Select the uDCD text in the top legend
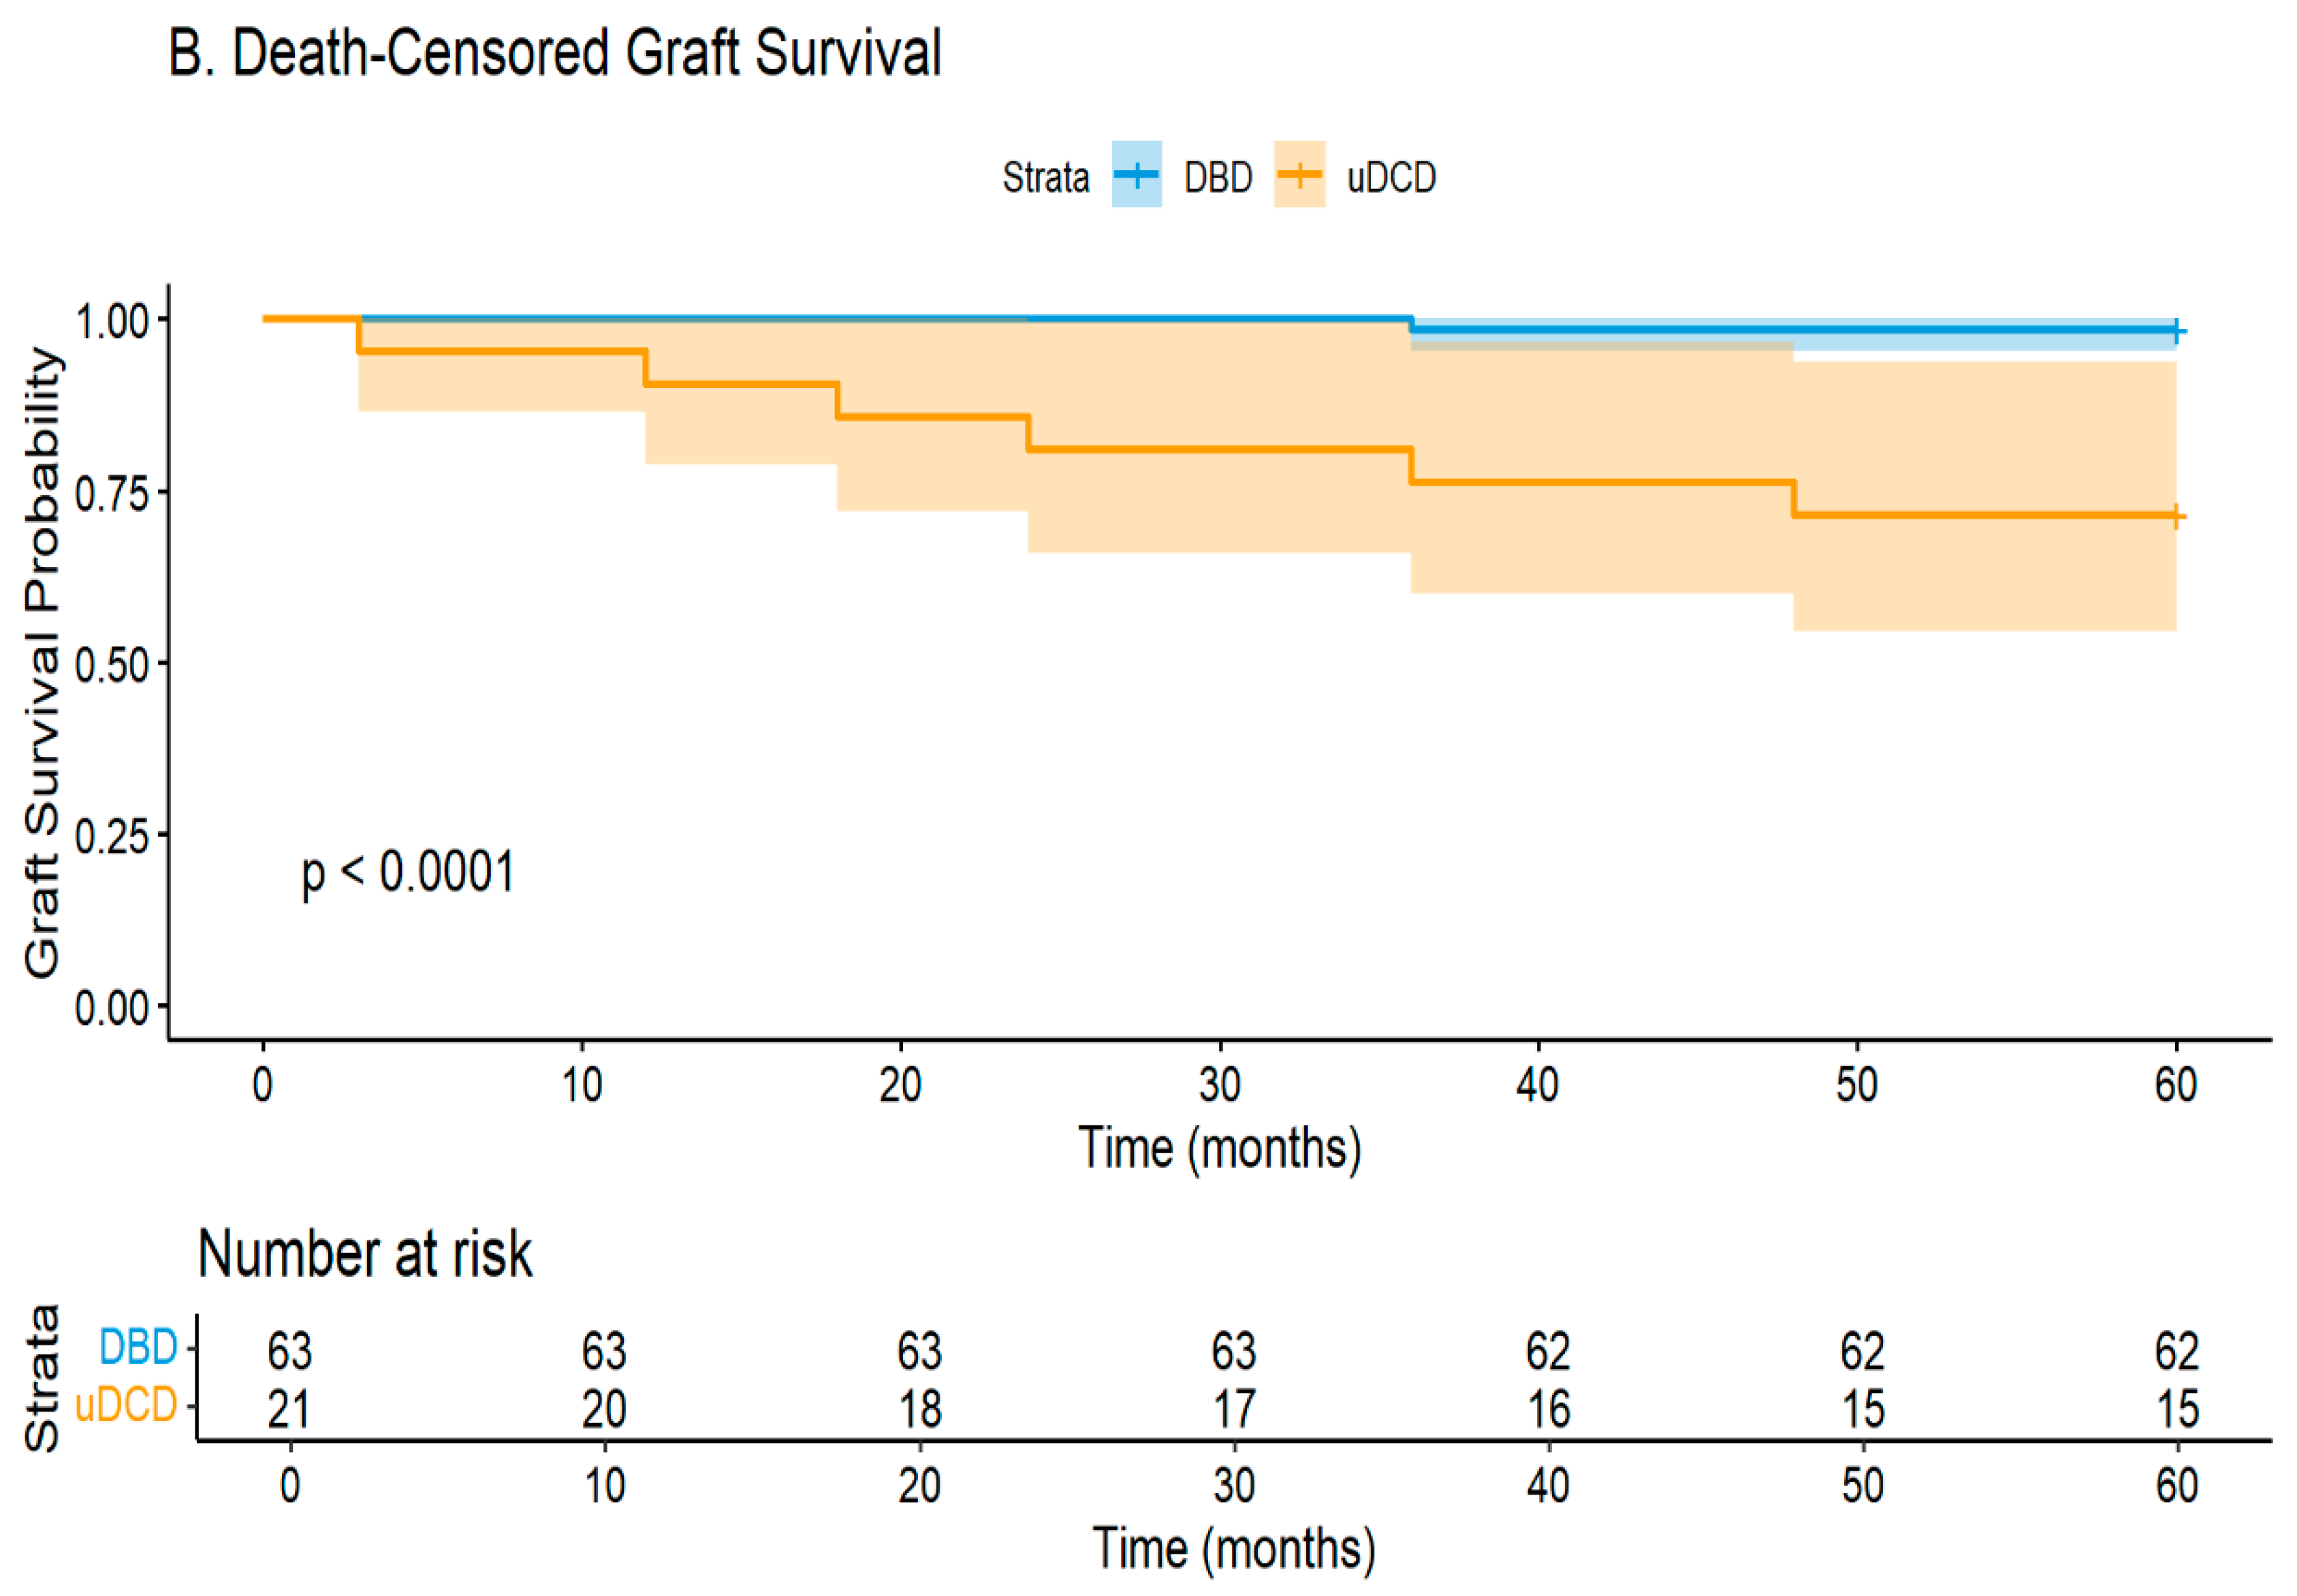Screen dimensions: 2297x1596 point(1391,177)
